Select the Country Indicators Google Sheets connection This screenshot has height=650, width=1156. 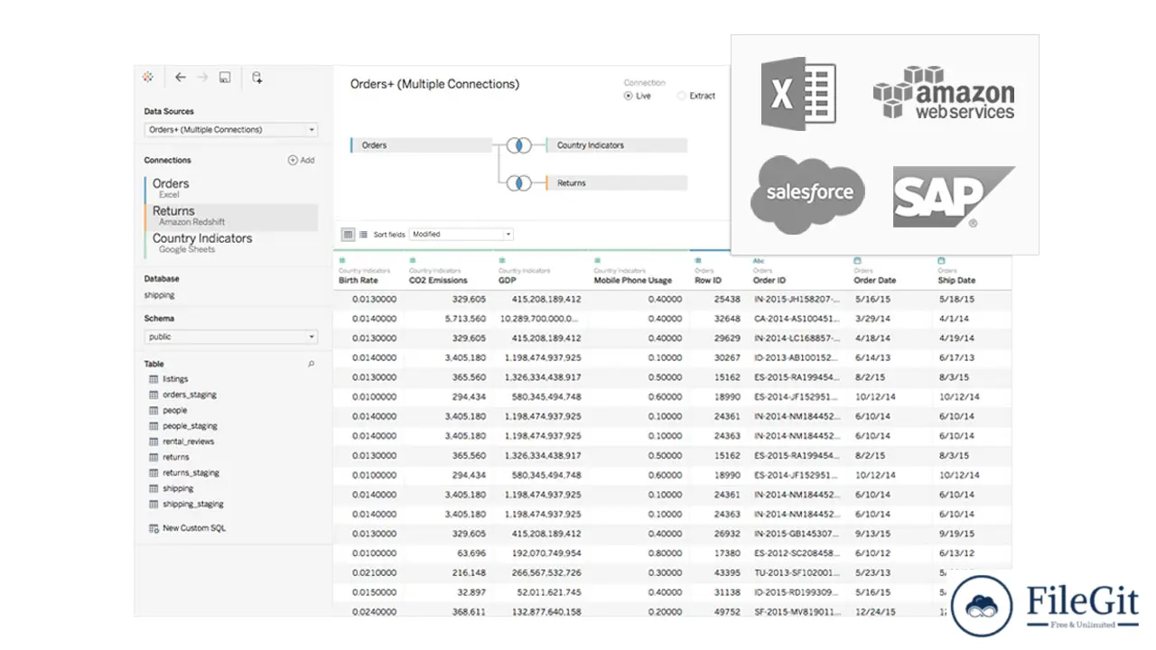click(x=230, y=243)
